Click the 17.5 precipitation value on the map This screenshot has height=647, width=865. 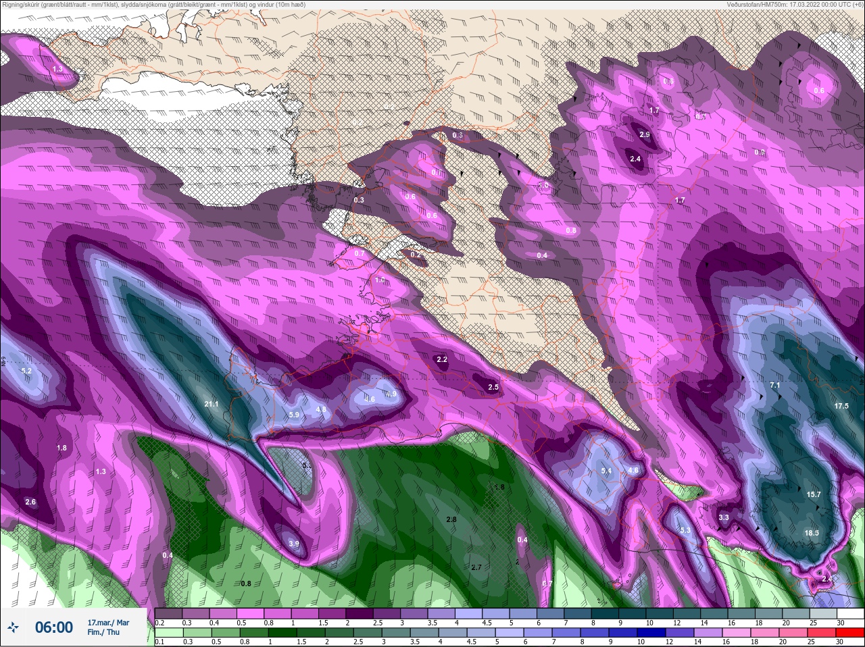click(x=841, y=406)
